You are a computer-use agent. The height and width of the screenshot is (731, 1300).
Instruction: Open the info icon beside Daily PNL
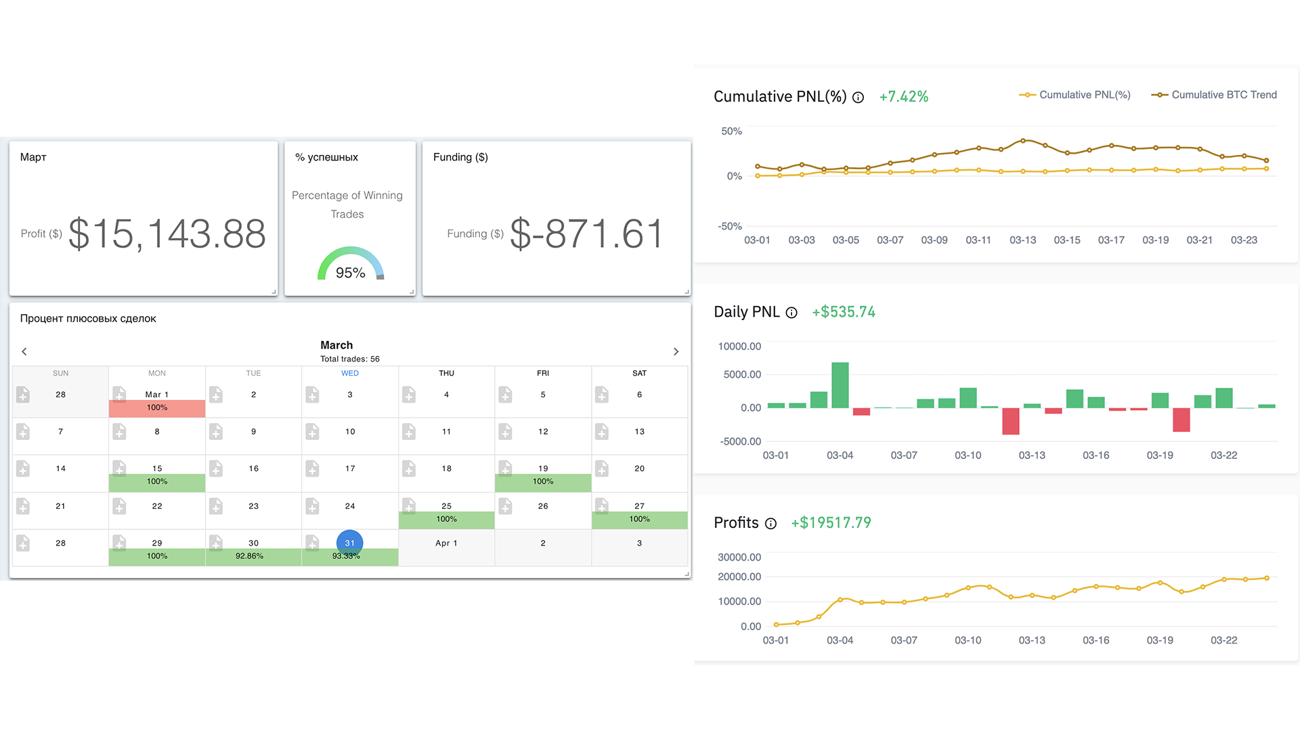792,313
